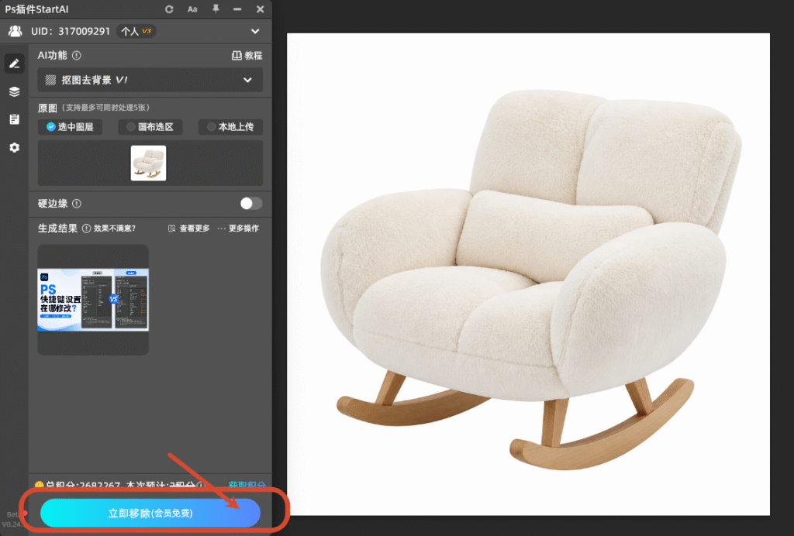Image resolution: width=794 pixels, height=536 pixels.
Task: Select the pencil edit sidebar icon
Action: click(x=15, y=64)
